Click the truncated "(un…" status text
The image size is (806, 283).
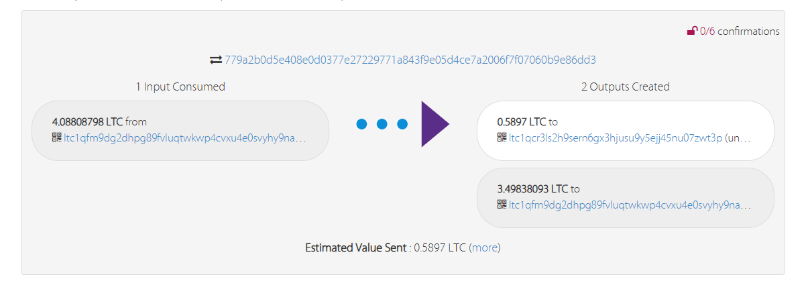[x=738, y=138]
